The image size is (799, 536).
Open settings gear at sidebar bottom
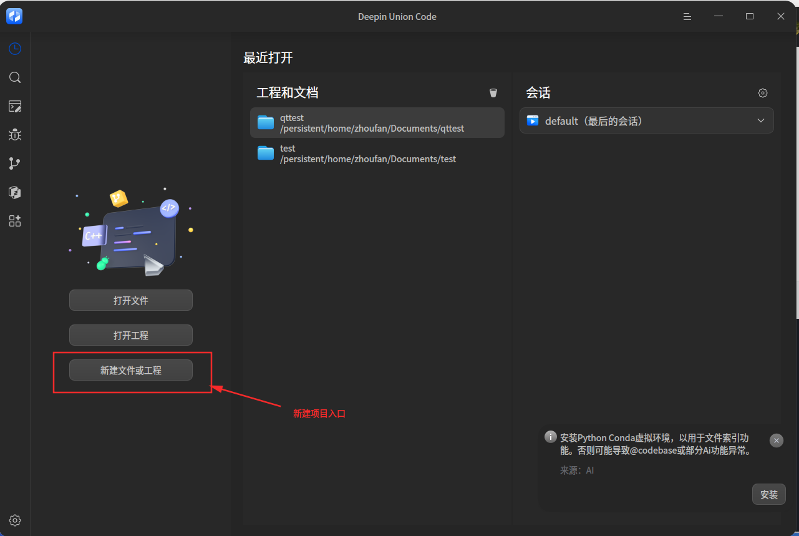[15, 520]
